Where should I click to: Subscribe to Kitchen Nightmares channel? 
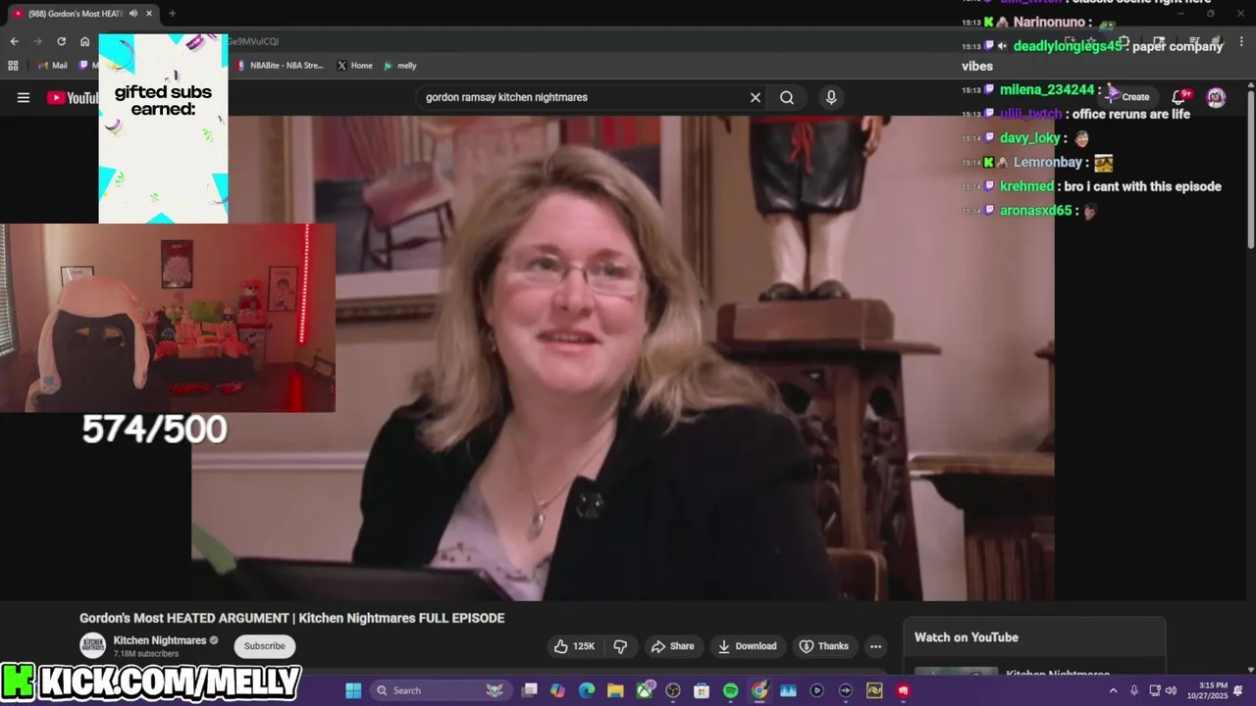[x=265, y=646]
